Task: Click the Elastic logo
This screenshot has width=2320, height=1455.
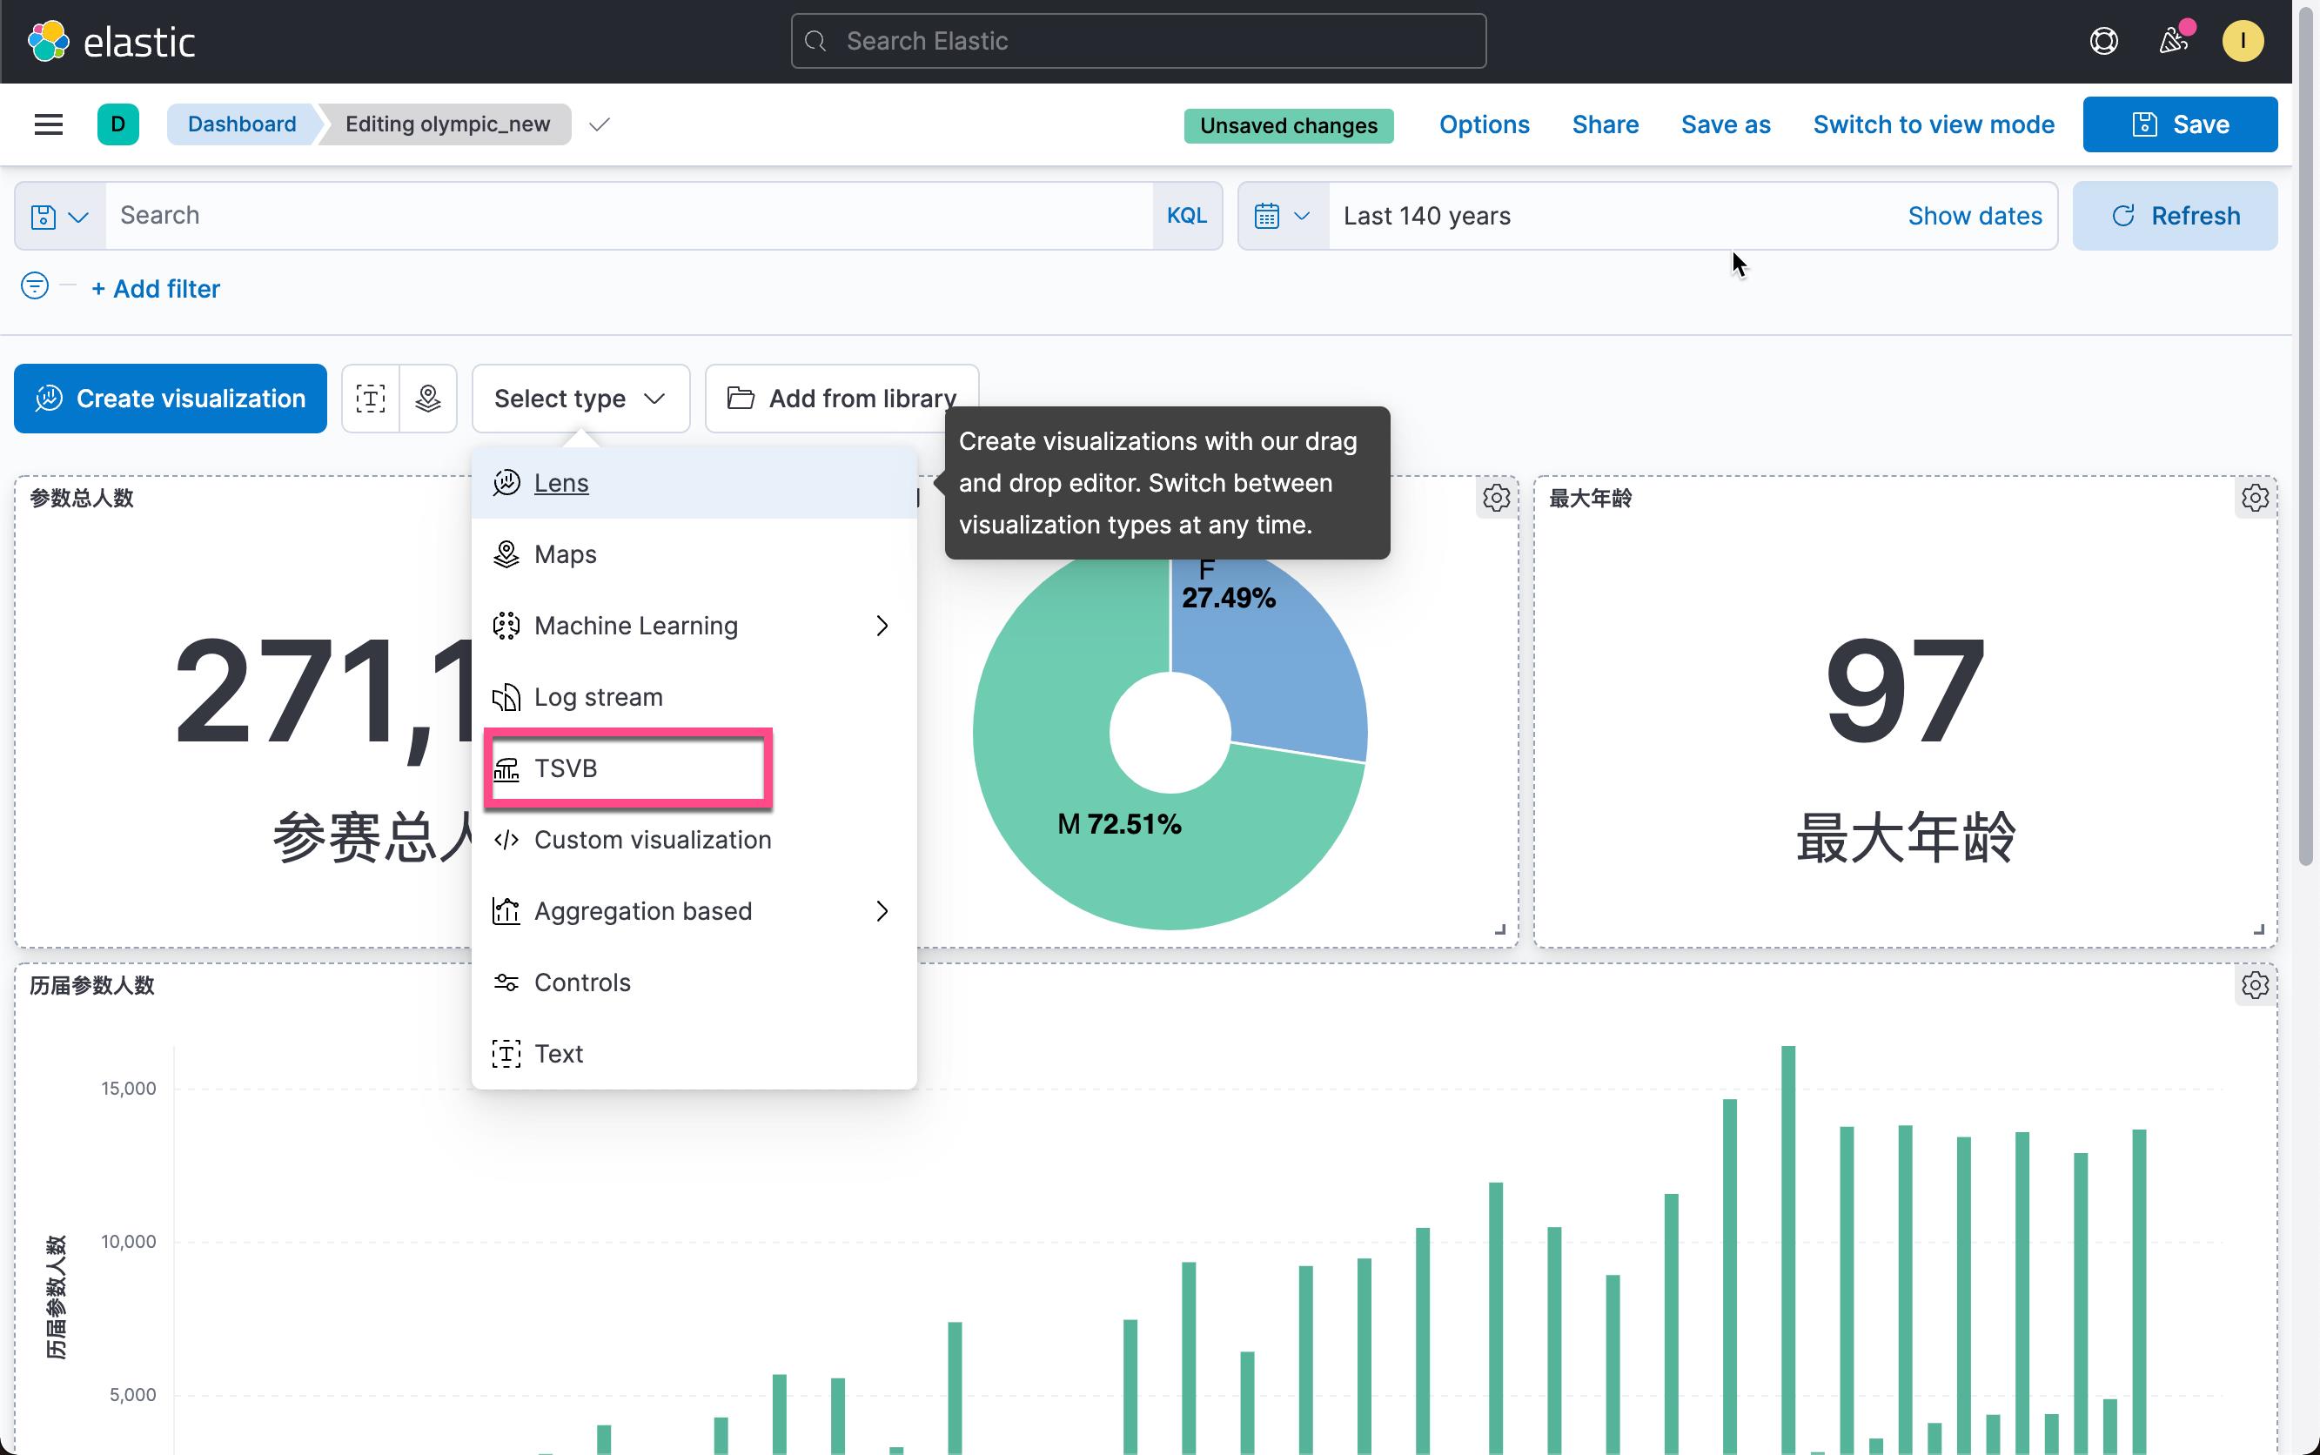Action: 111,42
